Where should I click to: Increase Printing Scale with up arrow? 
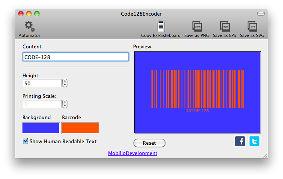click(x=65, y=102)
